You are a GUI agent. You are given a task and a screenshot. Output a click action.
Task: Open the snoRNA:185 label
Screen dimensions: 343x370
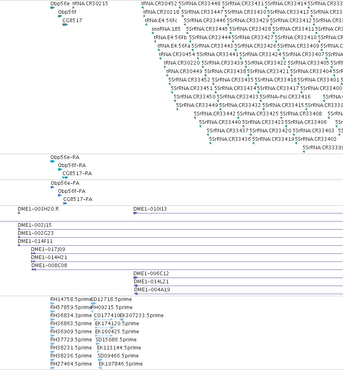tap(166, 29)
